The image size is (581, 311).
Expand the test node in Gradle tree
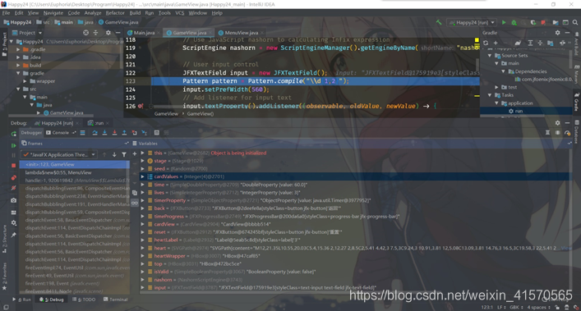[497, 87]
